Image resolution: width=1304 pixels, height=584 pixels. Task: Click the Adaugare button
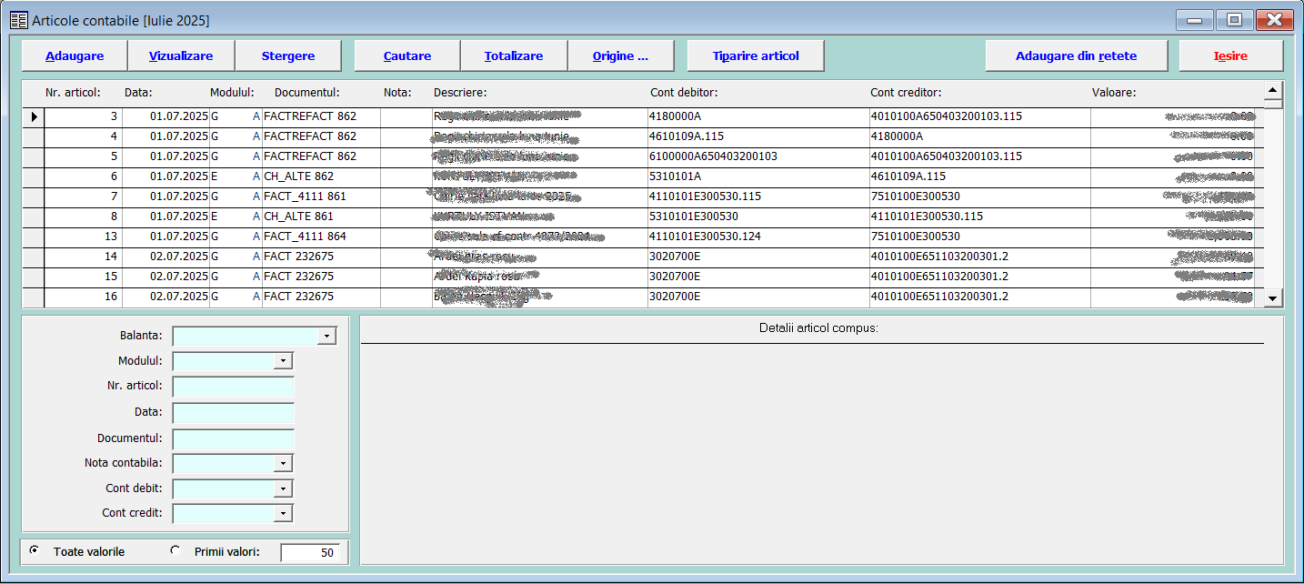75,55
